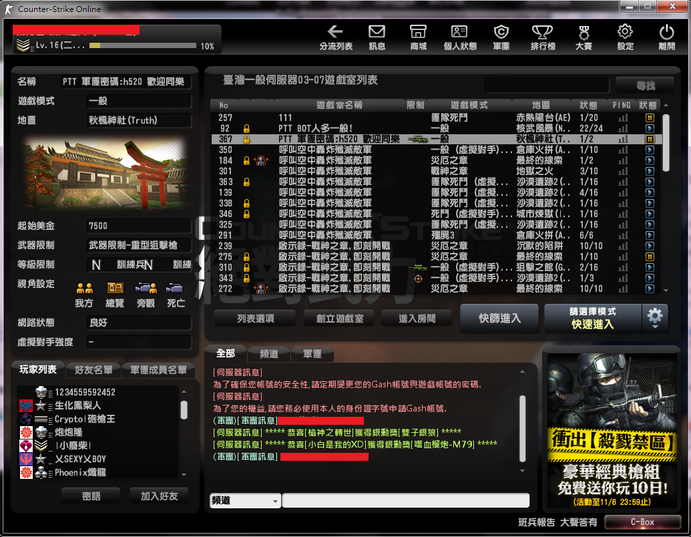Click the 快篩進入 filter join button
This screenshot has height=537, width=691.
pos(499,319)
